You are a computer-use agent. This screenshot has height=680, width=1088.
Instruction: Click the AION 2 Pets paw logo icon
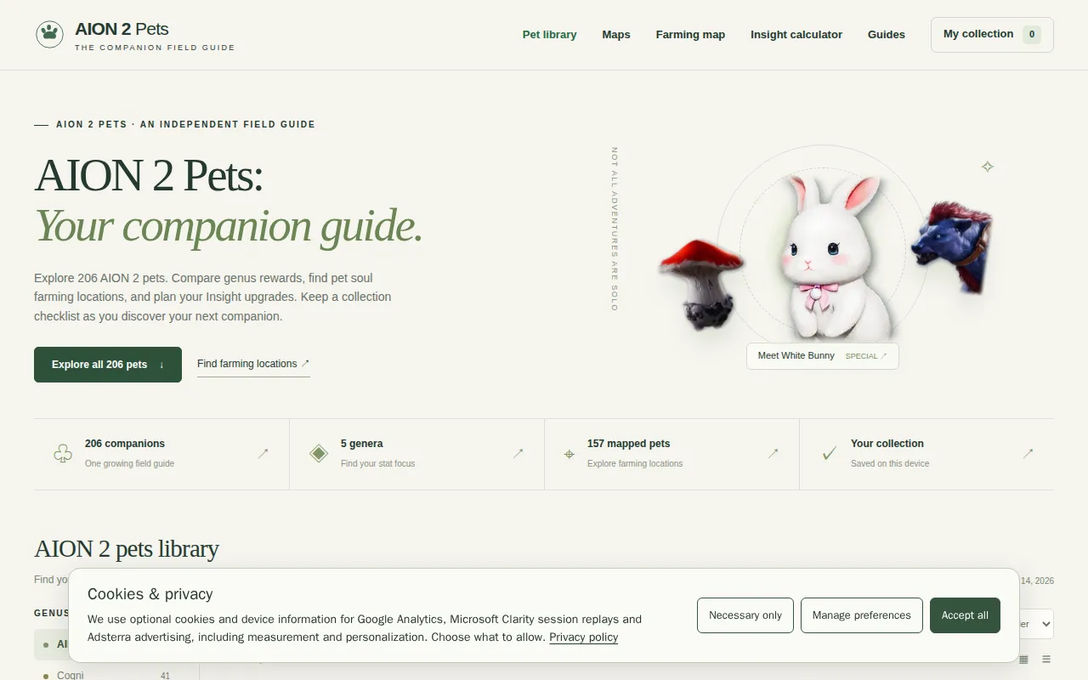pyautogui.click(x=49, y=34)
